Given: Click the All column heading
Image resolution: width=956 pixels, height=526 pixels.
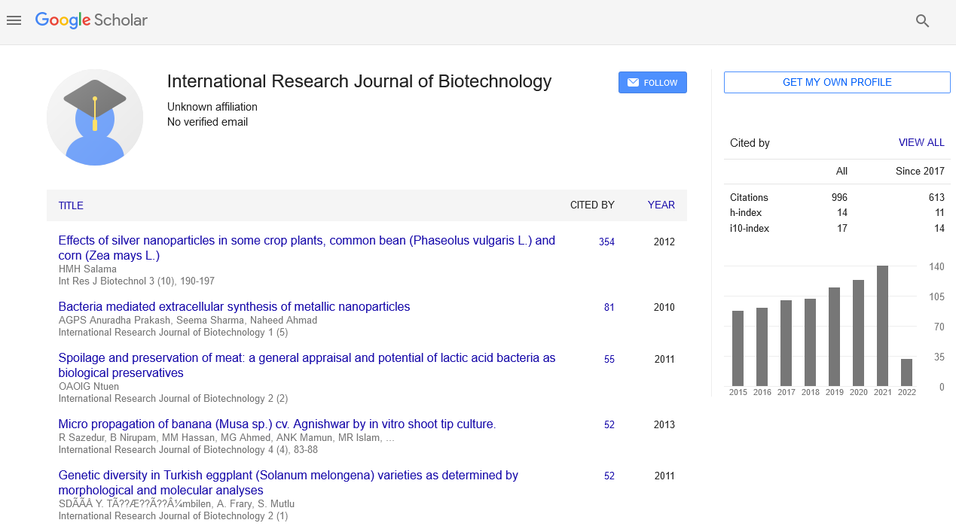Looking at the screenshot, I should [x=841, y=171].
